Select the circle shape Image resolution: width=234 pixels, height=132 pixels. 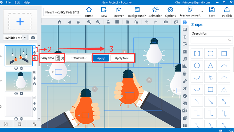[197, 65]
